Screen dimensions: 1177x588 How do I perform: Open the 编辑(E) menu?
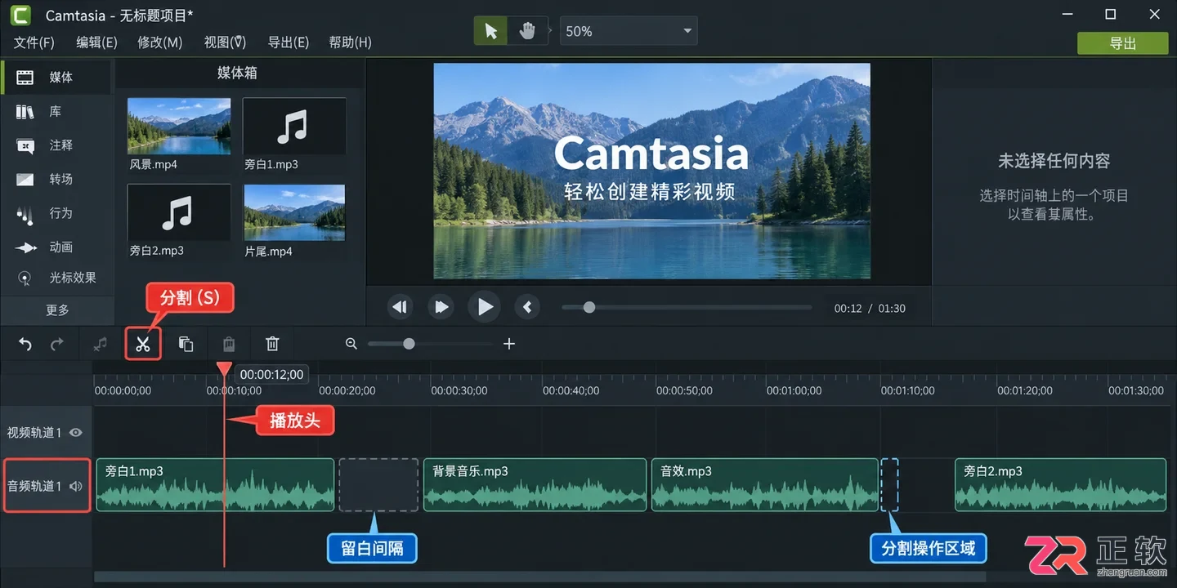pos(96,42)
